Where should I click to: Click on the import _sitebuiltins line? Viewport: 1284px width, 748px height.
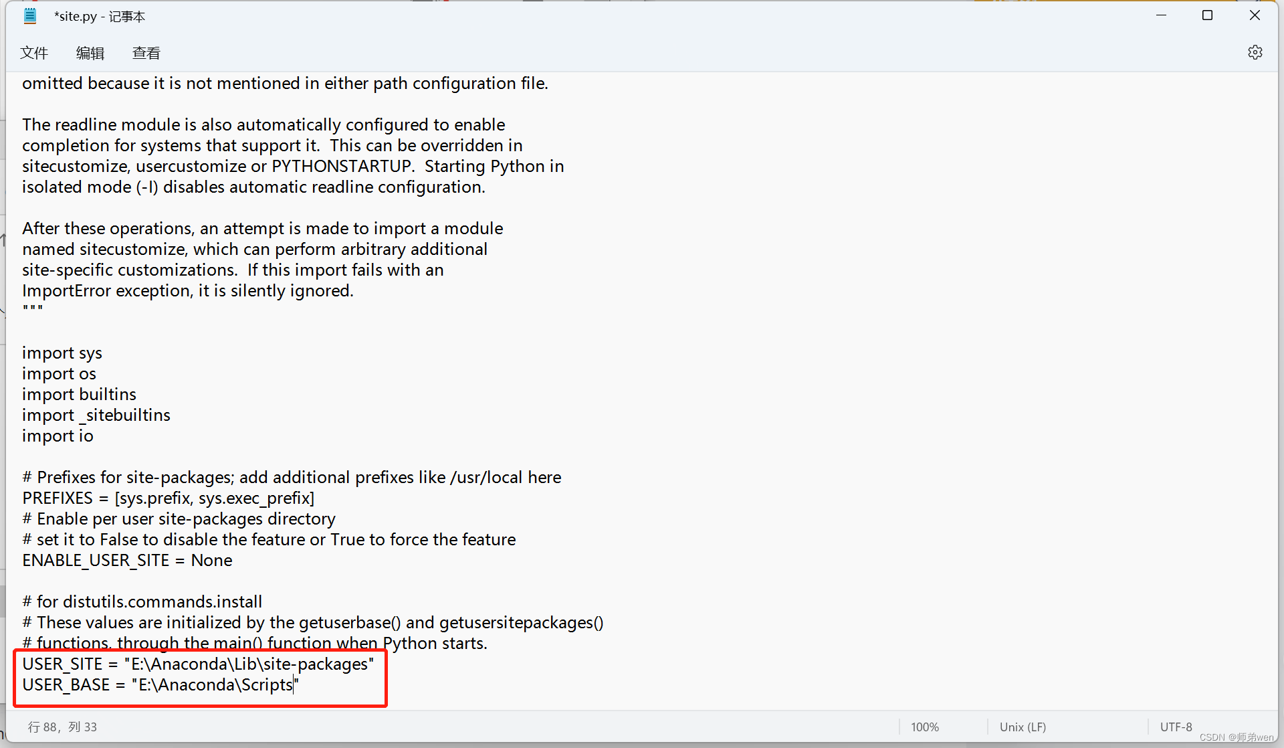tap(96, 415)
